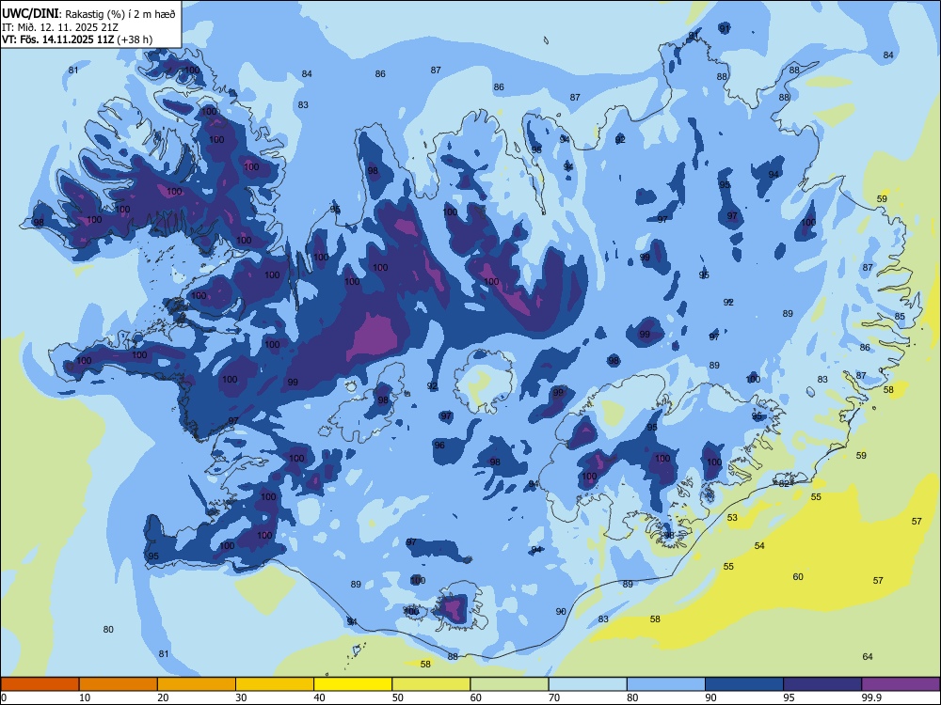Select the map humidity value '53'
This screenshot has height=705, width=941.
(x=732, y=517)
